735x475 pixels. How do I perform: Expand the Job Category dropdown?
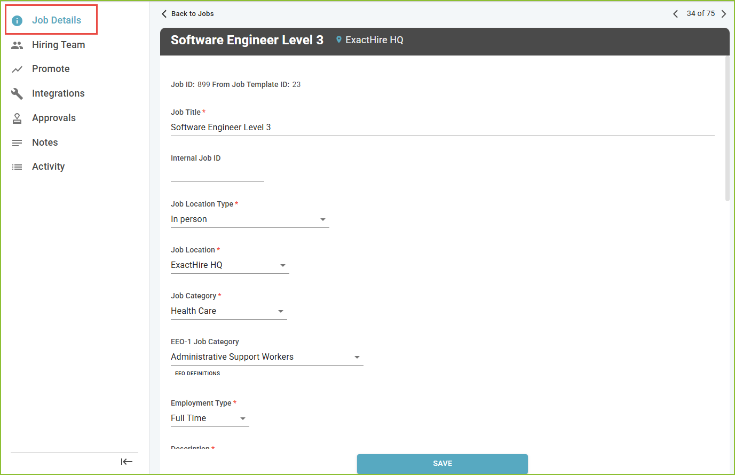click(229, 311)
